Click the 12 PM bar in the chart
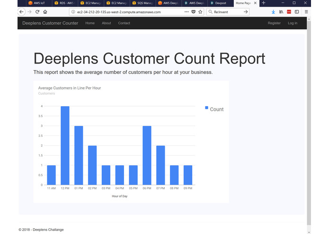 pos(65,145)
